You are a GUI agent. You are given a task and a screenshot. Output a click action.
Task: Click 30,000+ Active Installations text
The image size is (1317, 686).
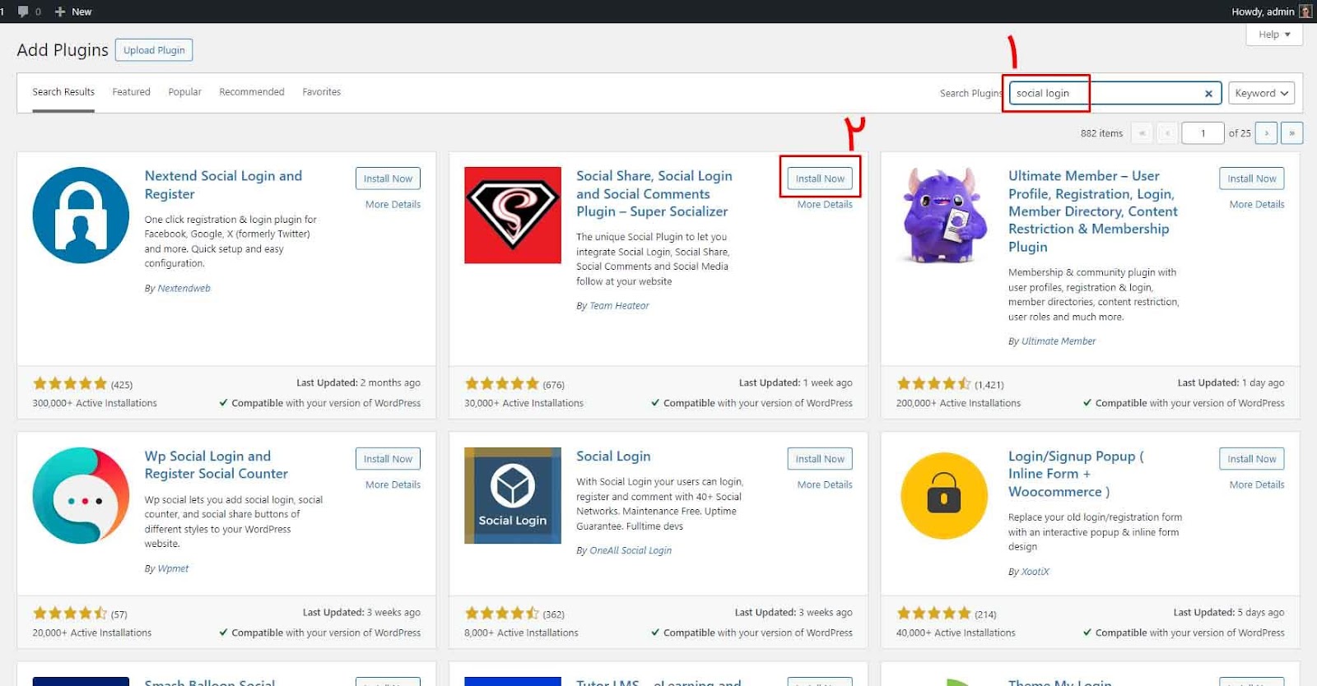pyautogui.click(x=524, y=404)
